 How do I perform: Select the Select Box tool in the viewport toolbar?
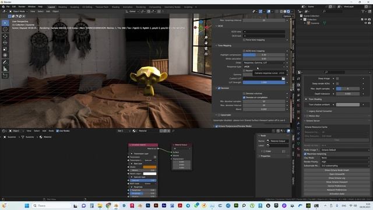[5, 23]
